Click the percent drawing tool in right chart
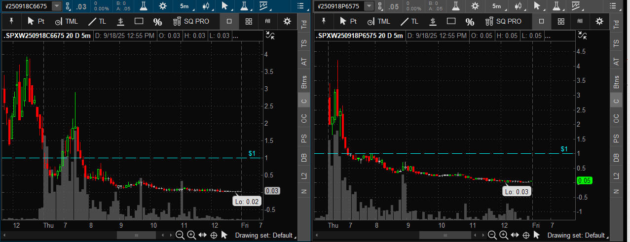This screenshot has height=242, width=630. pos(470,22)
